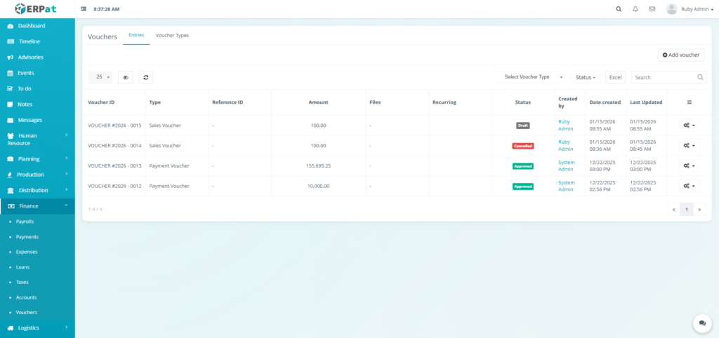Switch to the Voucher Types tab

[x=172, y=35]
